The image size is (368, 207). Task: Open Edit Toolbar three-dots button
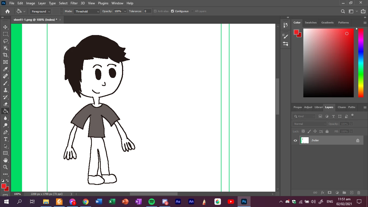tap(5, 174)
